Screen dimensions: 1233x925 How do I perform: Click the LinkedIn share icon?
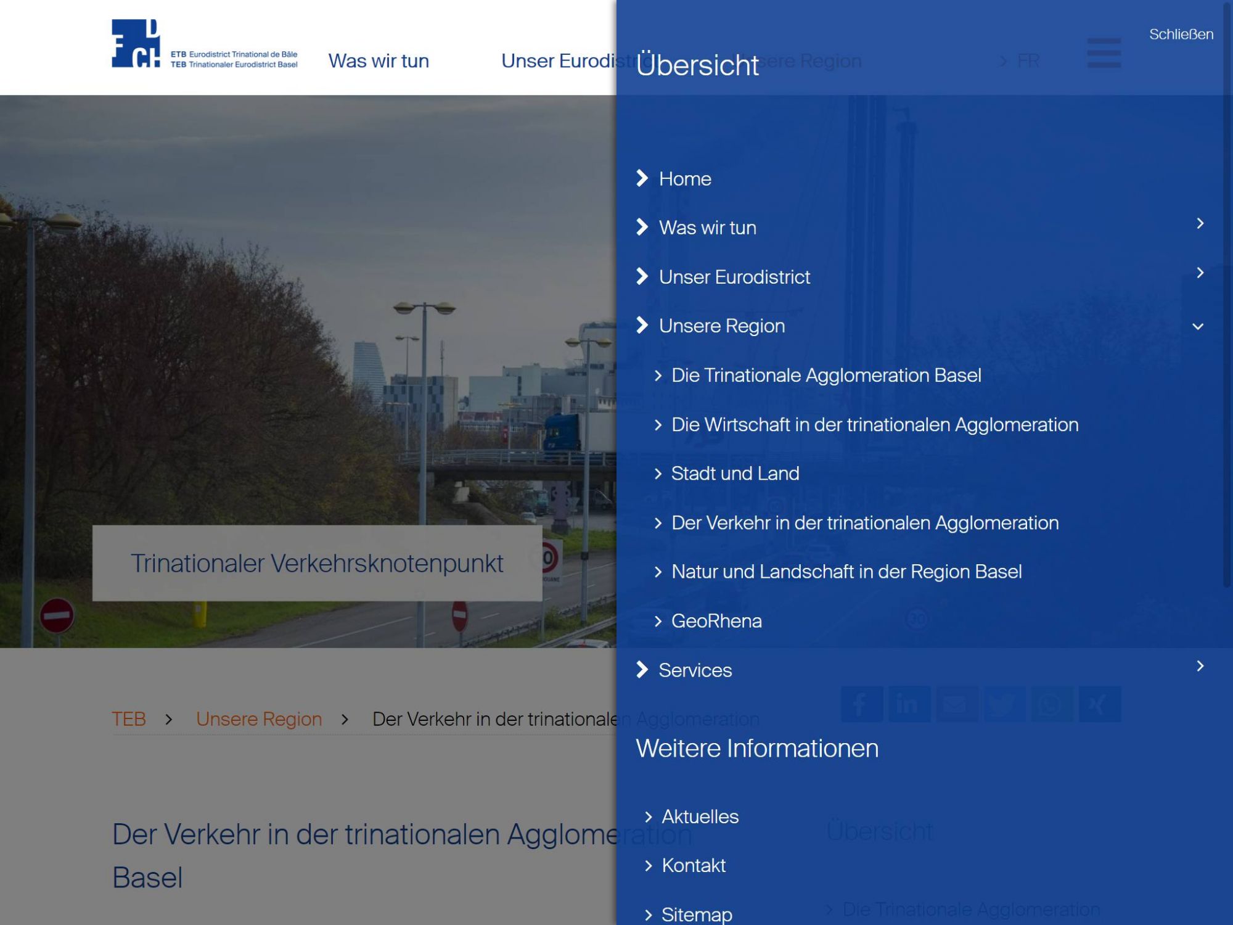pyautogui.click(x=909, y=704)
